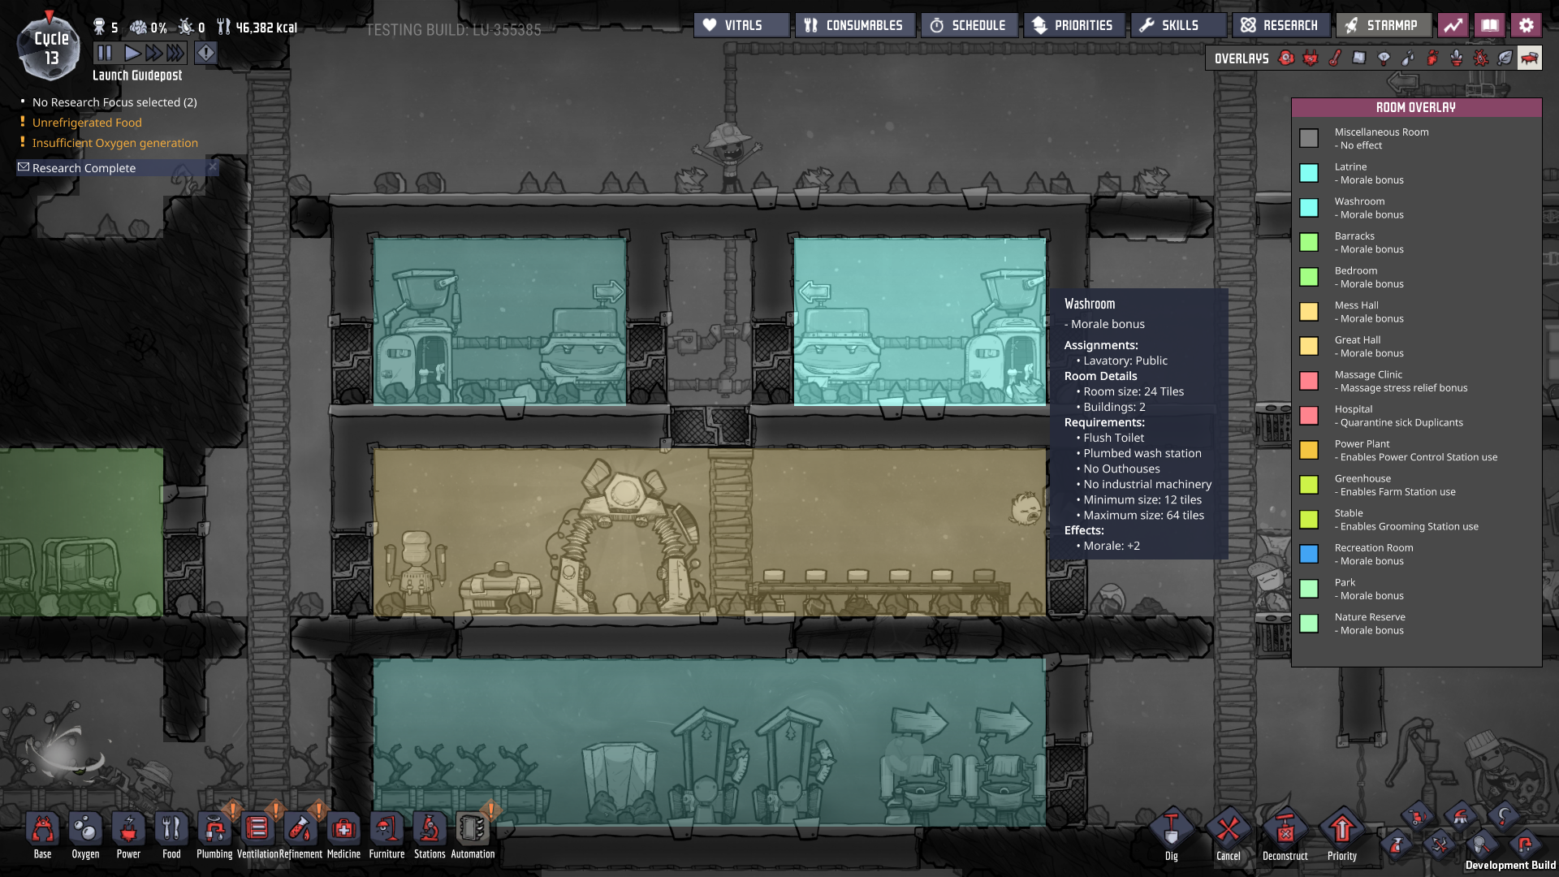Viewport: 1559px width, 877px height.
Task: Pause the game
Action: point(105,54)
